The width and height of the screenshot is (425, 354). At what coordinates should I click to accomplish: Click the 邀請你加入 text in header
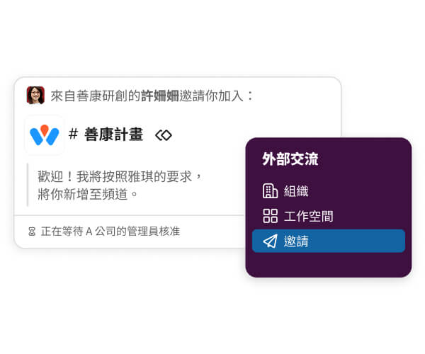tap(211, 96)
